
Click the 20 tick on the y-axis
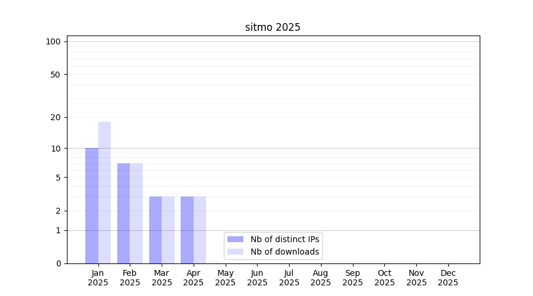click(56, 117)
